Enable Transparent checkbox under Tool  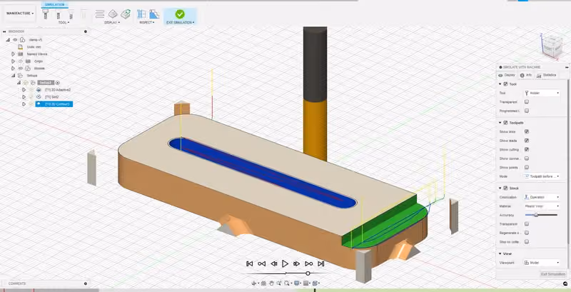coord(527,102)
